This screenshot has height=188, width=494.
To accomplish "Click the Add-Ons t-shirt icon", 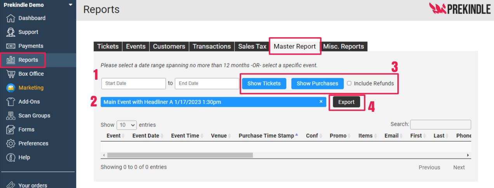I will click(10, 102).
